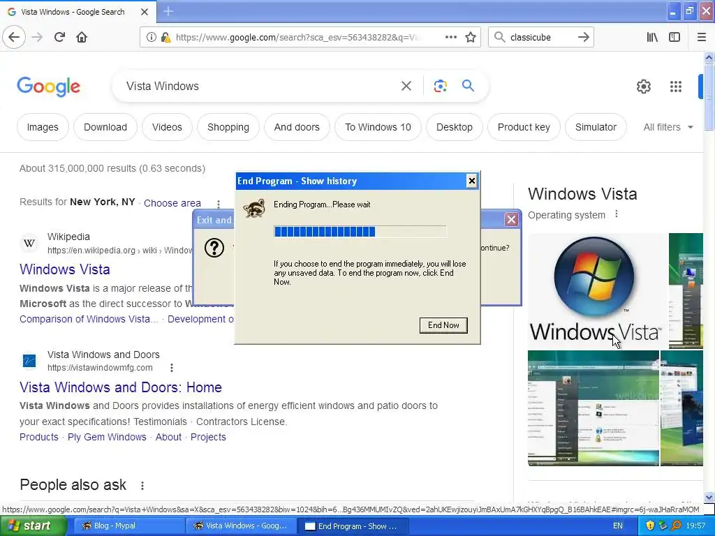
Task: Open the Comparison of Windows Vista link
Action: (89, 319)
